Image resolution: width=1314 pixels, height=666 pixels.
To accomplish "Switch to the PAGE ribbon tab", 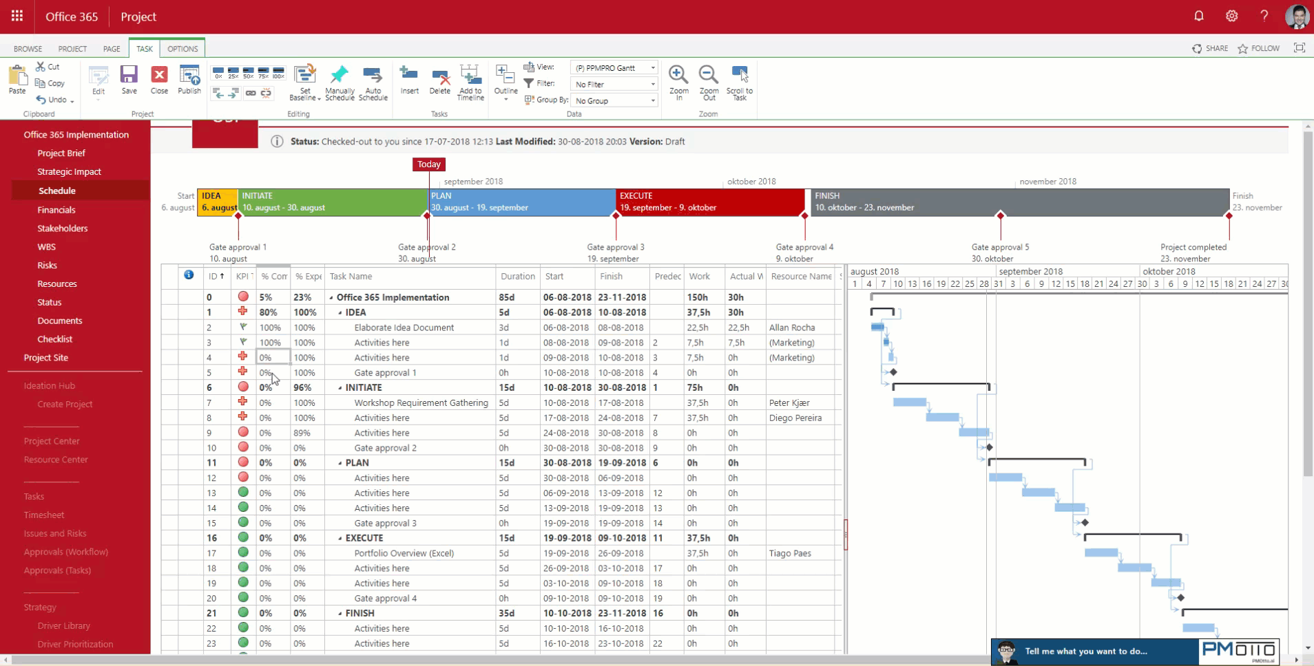I will pyautogui.click(x=112, y=49).
